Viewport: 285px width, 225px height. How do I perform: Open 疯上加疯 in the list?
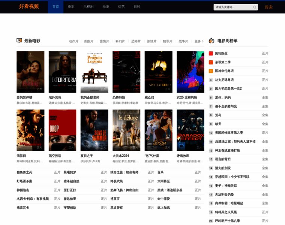click(163, 207)
